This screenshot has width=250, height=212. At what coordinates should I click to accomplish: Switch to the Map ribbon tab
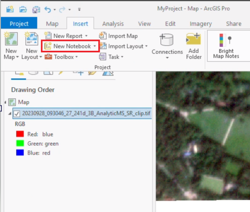[x=52, y=24]
